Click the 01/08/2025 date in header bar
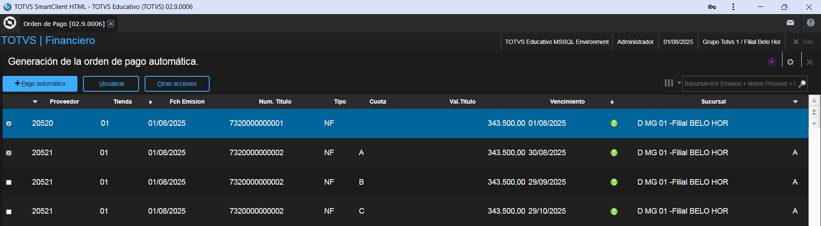821x226 pixels. 678,42
